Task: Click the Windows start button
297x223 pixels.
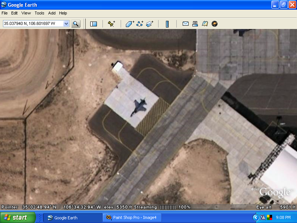Action: 17,217
